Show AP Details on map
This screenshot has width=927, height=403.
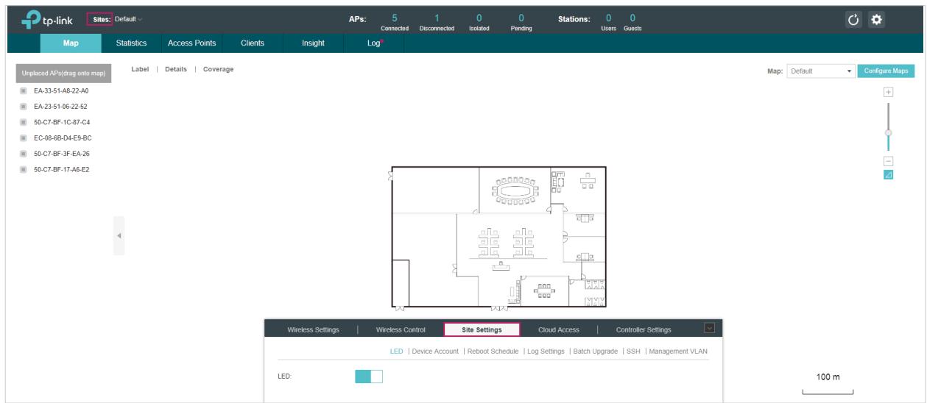click(175, 69)
